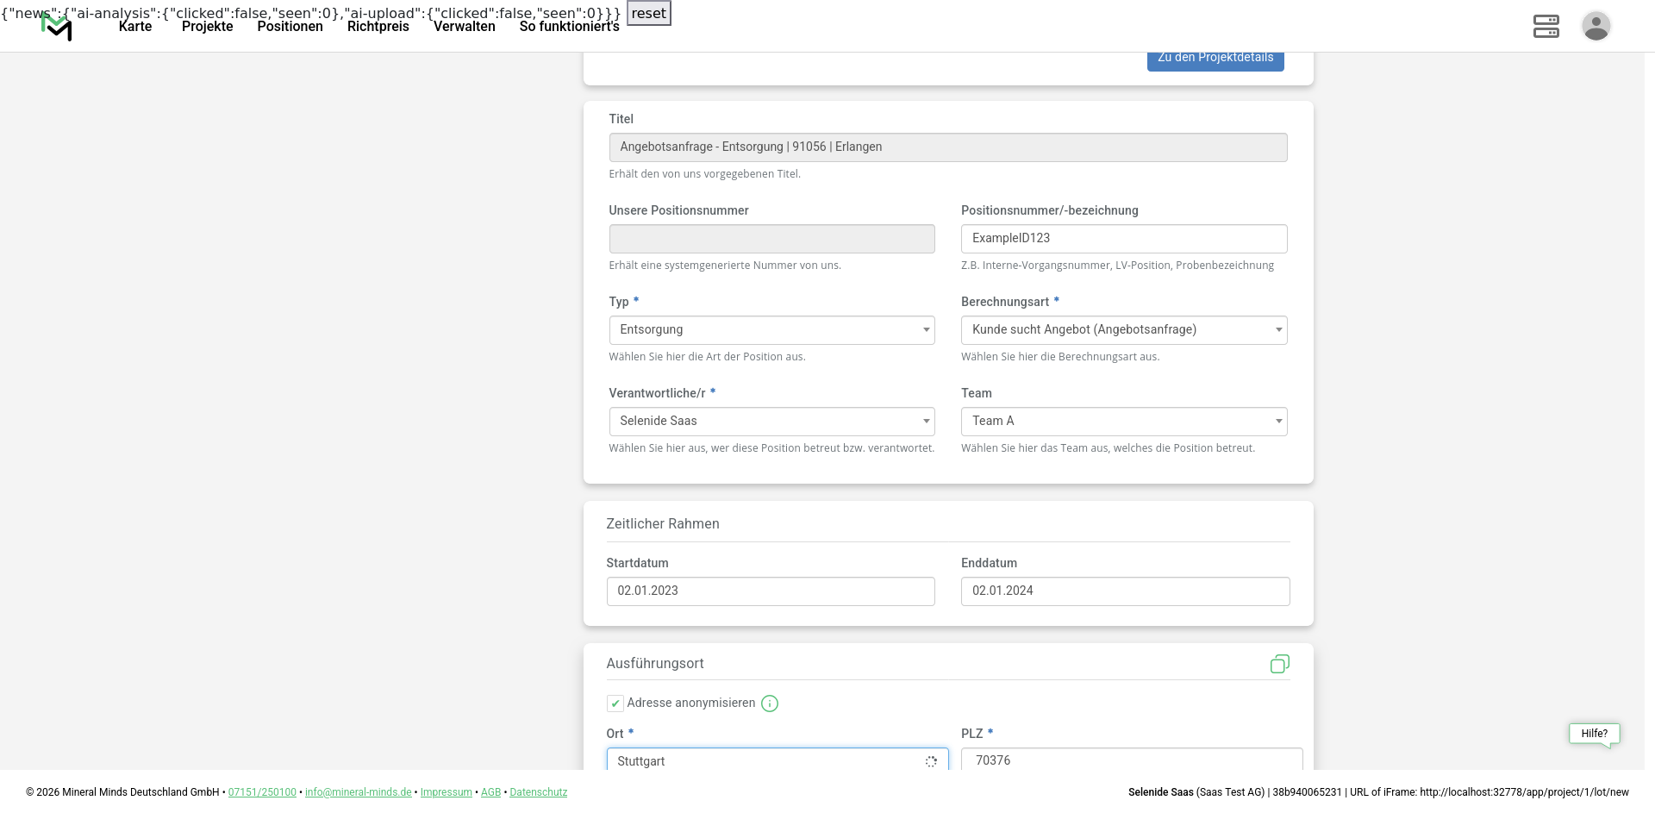1655x813 pixels.
Task: Click the Mineral Minds logo icon
Action: [57, 28]
